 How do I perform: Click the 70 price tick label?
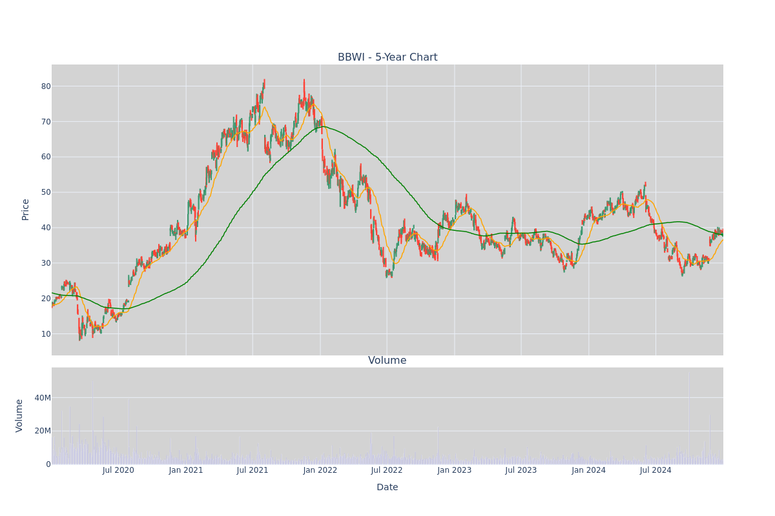click(46, 122)
